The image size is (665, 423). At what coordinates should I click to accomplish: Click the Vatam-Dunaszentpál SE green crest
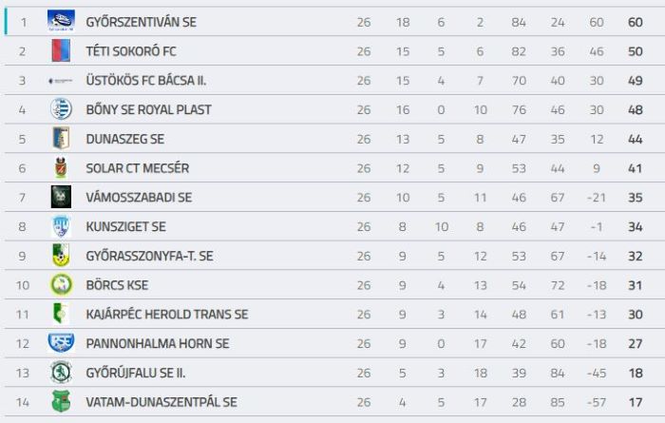click(61, 402)
